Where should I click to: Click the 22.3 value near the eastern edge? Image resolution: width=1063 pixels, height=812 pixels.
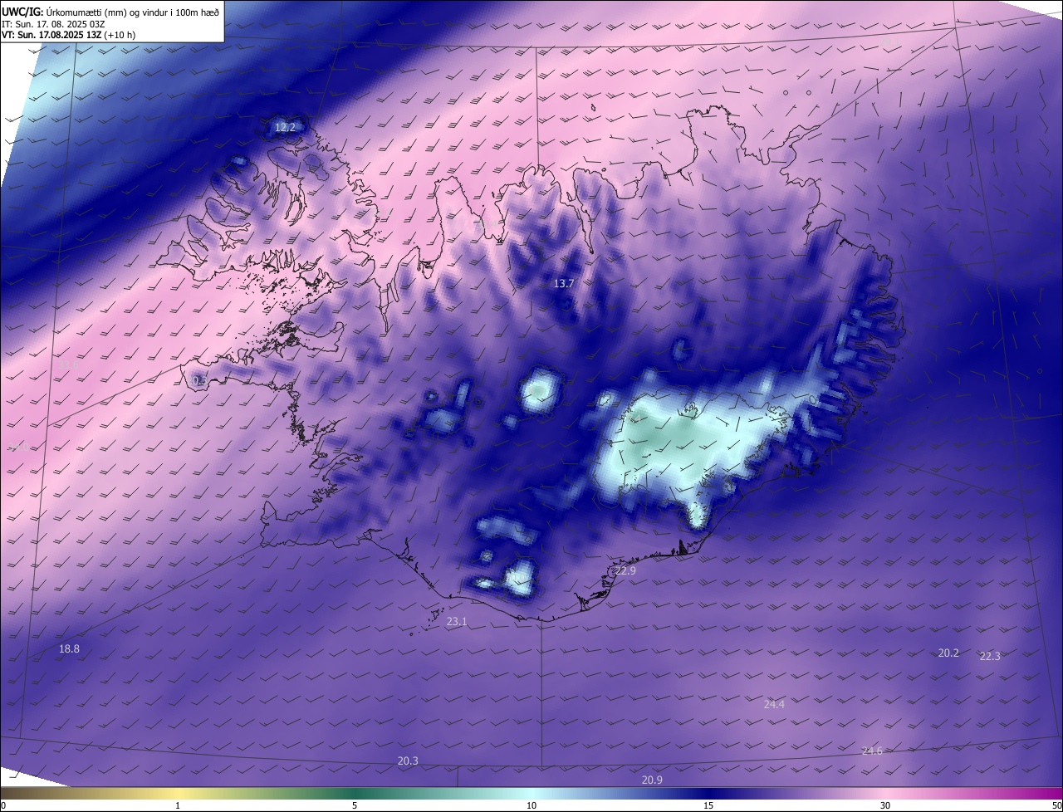990,657
